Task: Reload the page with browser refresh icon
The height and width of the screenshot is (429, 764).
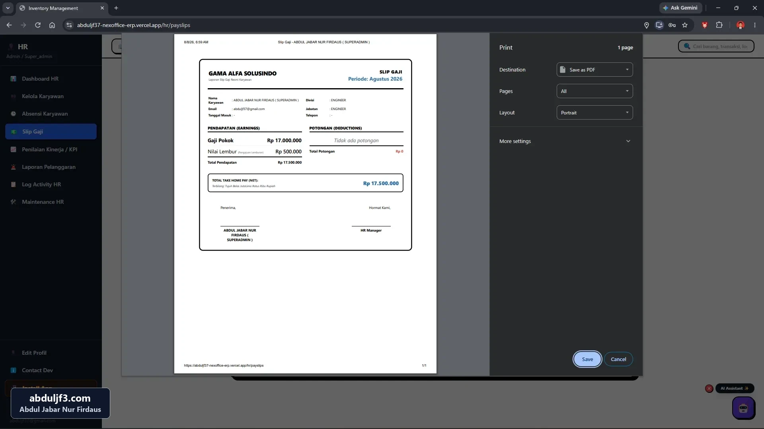Action: coord(38,25)
